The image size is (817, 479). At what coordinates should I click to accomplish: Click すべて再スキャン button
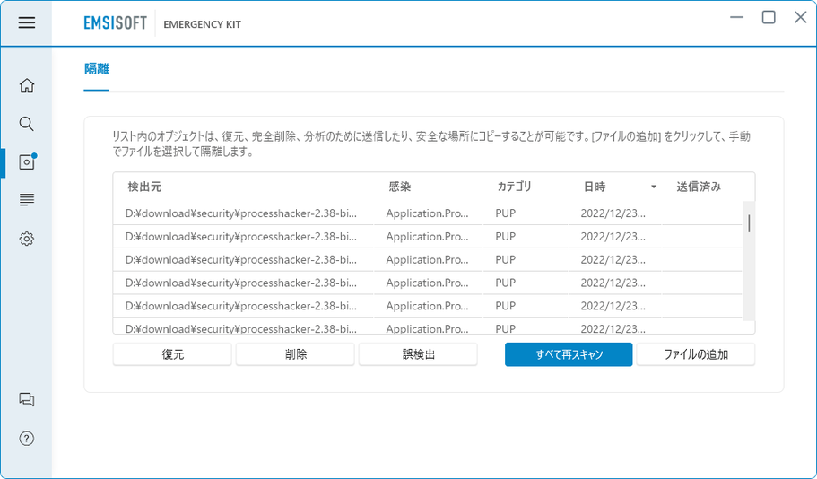click(x=569, y=354)
